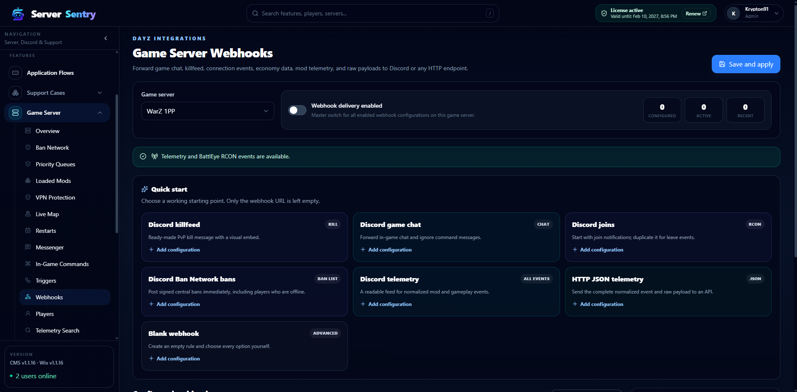797x392 pixels.
Task: Click the Live Map icon
Action: pos(28,214)
